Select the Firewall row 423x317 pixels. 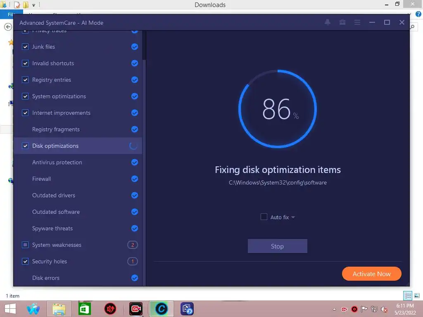click(x=78, y=179)
